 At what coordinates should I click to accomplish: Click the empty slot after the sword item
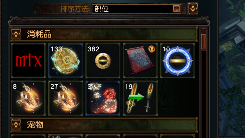pyautogui.click(x=178, y=98)
